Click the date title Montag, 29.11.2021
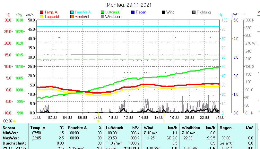The width and height of the screenshot is (260, 149). coord(129,5)
